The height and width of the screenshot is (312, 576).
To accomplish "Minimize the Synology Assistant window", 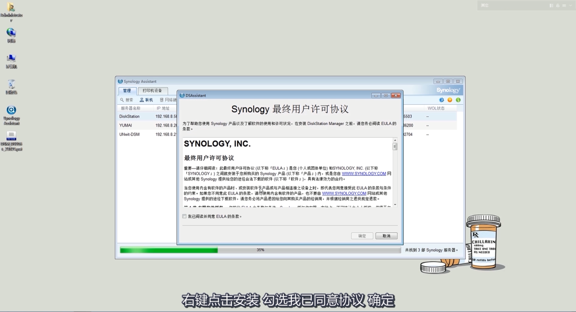I will 438,81.
